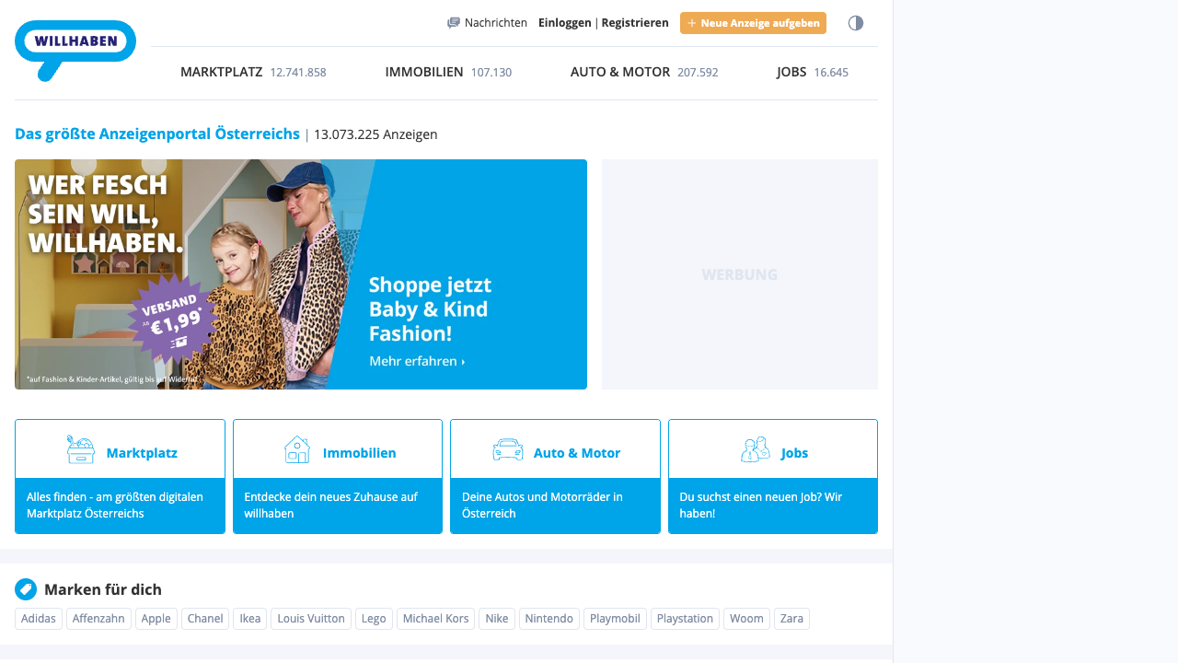This screenshot has height=663, width=1178.
Task: Open the Registrieren link
Action: [x=635, y=23]
